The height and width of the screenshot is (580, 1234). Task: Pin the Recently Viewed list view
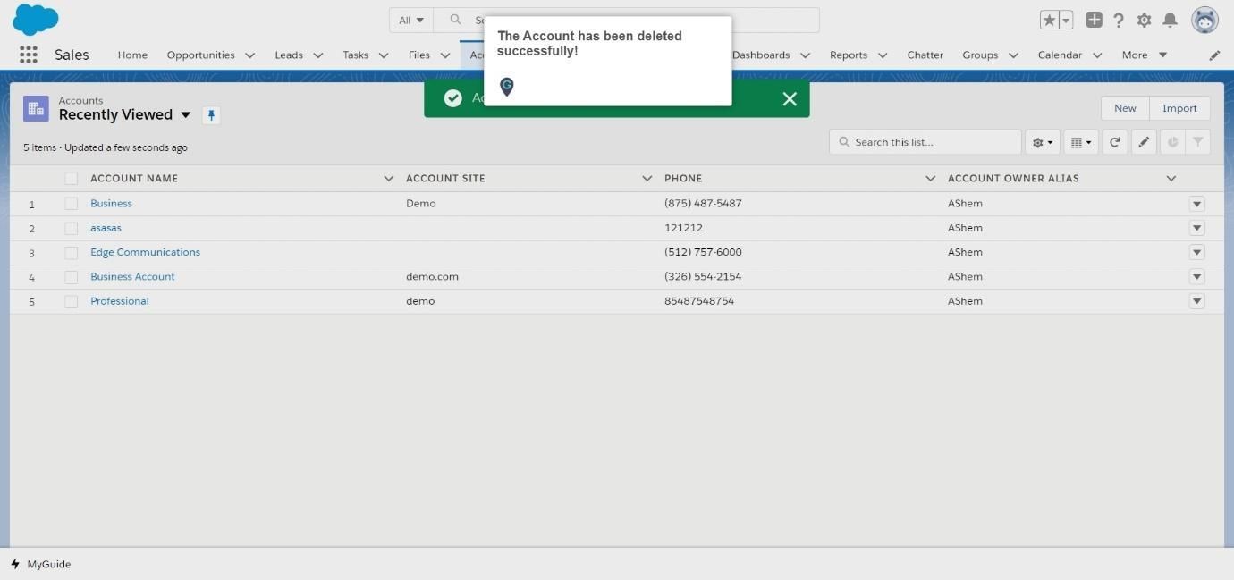(x=211, y=115)
